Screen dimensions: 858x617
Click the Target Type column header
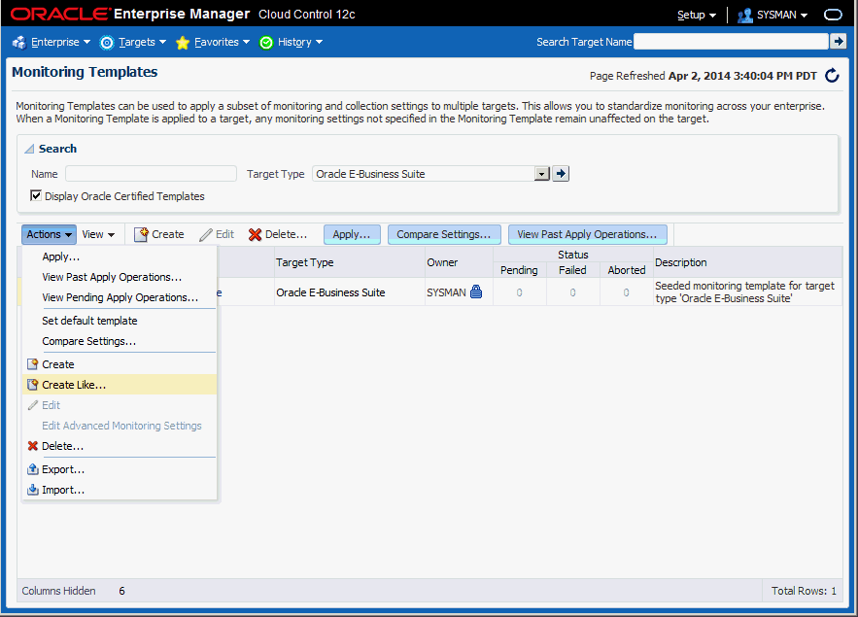tap(349, 262)
